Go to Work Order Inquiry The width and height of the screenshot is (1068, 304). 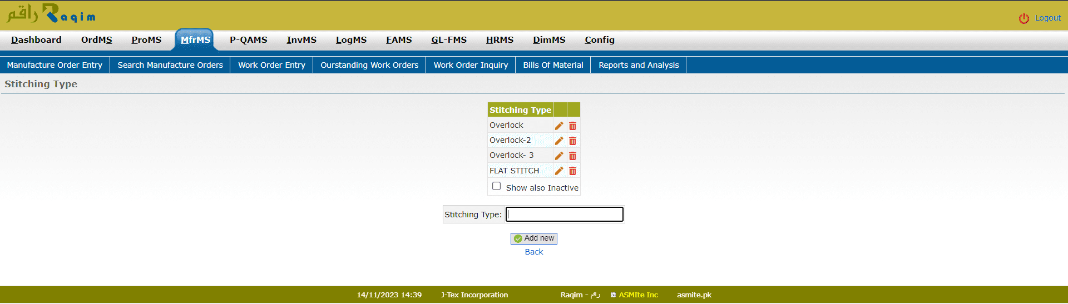click(471, 65)
